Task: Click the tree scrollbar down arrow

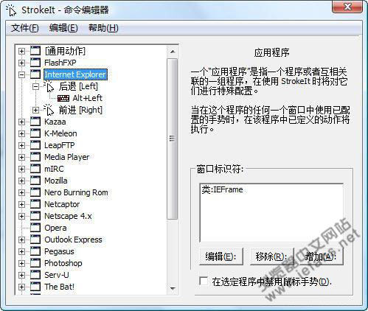Action: 173,288
